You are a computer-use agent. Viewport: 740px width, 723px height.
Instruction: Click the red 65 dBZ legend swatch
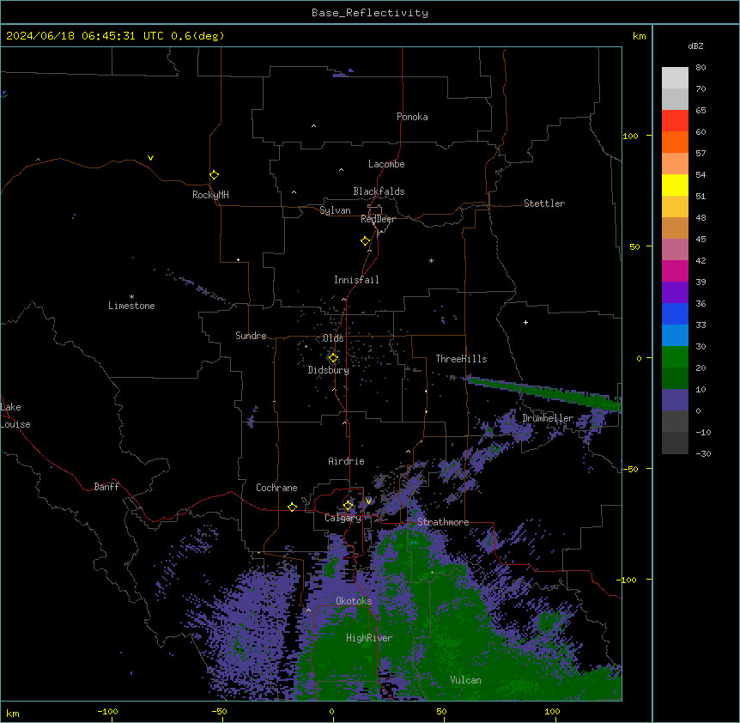tap(675, 120)
